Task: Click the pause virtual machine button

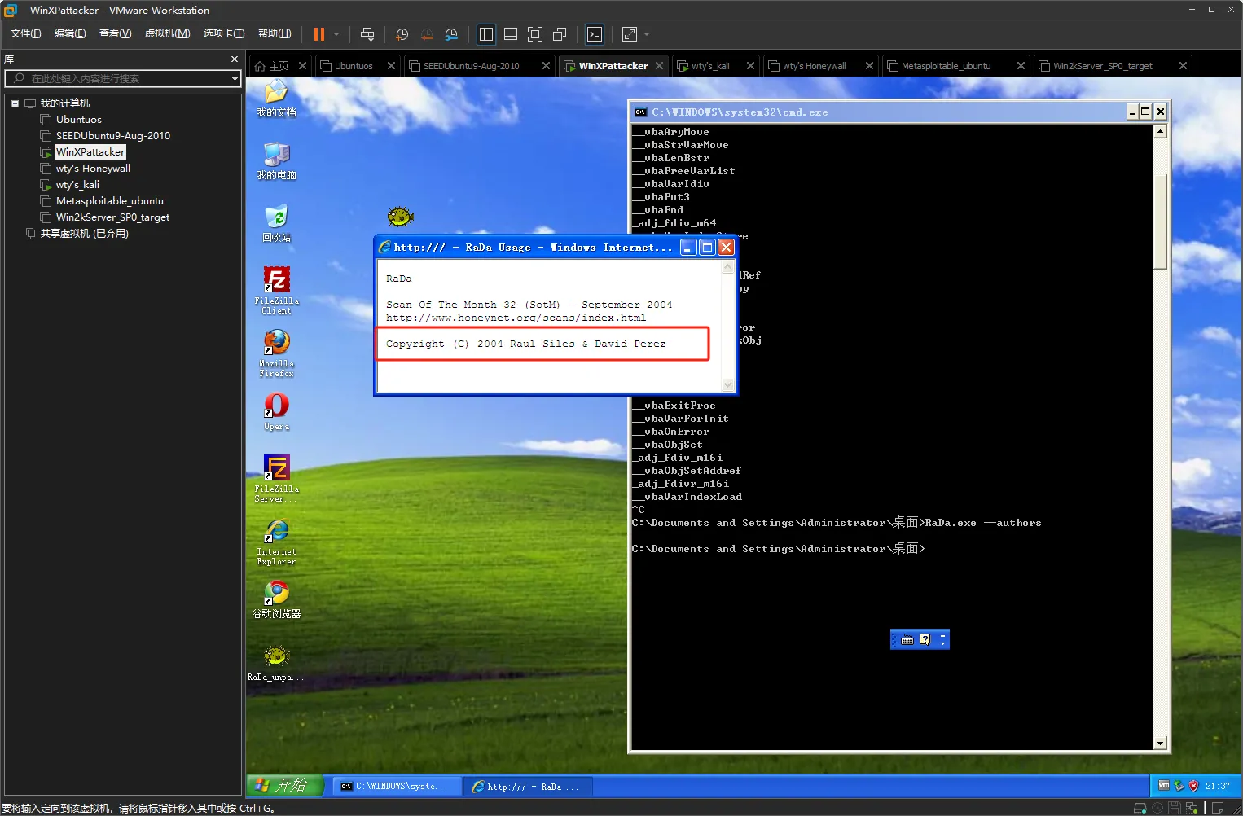Action: coord(319,34)
